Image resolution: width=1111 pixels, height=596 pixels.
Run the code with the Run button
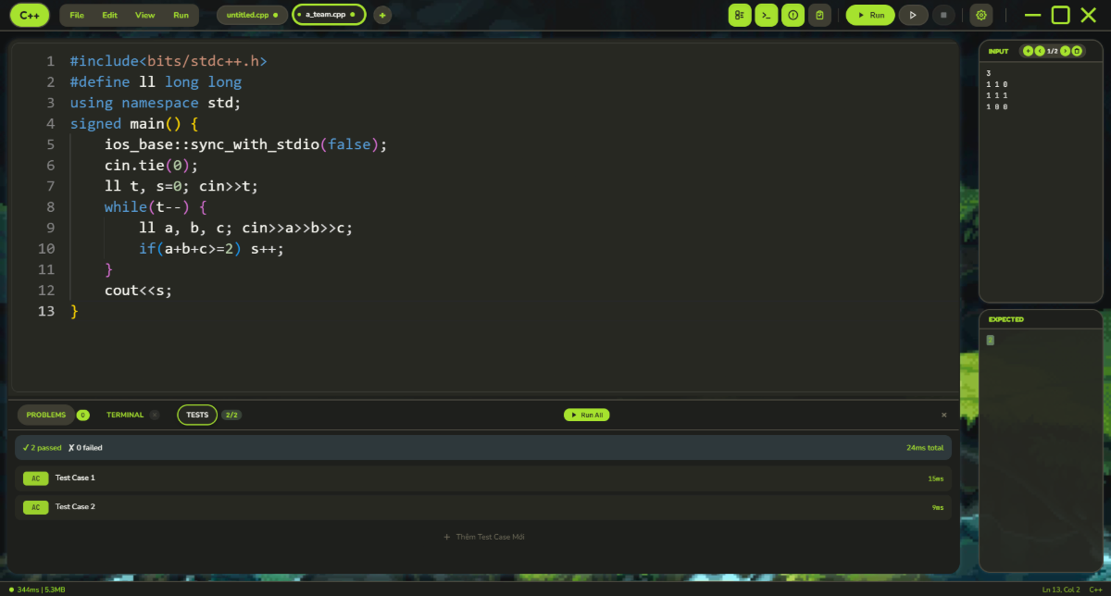(x=869, y=15)
